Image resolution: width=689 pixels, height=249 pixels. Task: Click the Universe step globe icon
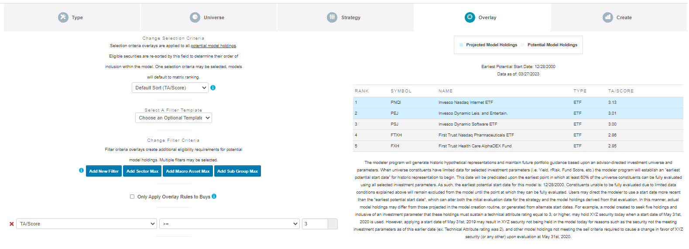pos(195,17)
